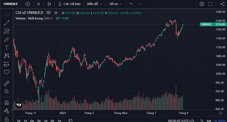Set time range to 1n
227x122 pixels.
coord(59,121)
